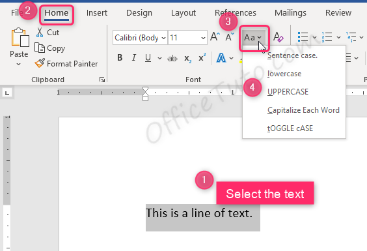
Task: Click the text effects blue A
Action: (221, 58)
